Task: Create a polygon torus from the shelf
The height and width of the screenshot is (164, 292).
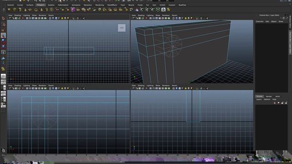Action: 36,10
